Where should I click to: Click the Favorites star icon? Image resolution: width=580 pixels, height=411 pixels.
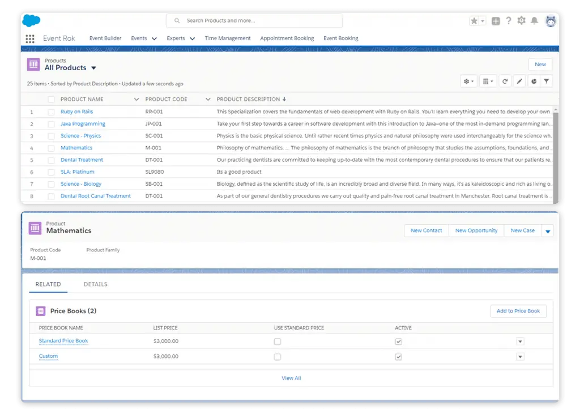(x=474, y=21)
